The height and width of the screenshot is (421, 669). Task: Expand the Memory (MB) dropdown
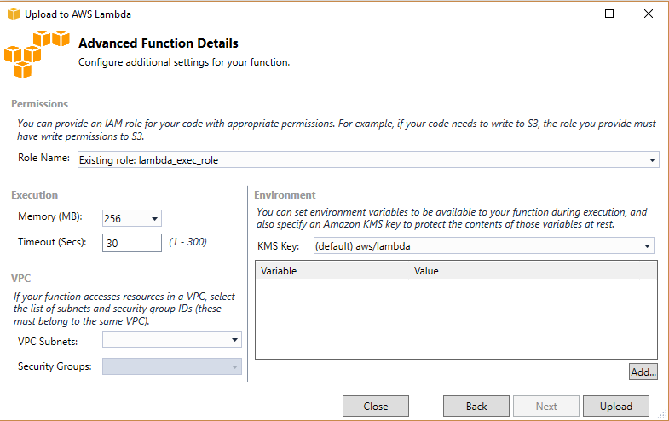pos(132,218)
